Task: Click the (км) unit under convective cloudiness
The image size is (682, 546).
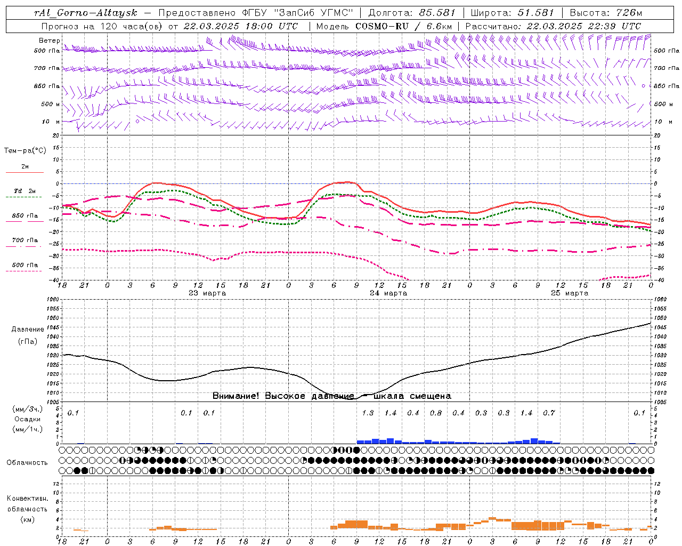Action: coord(27,519)
